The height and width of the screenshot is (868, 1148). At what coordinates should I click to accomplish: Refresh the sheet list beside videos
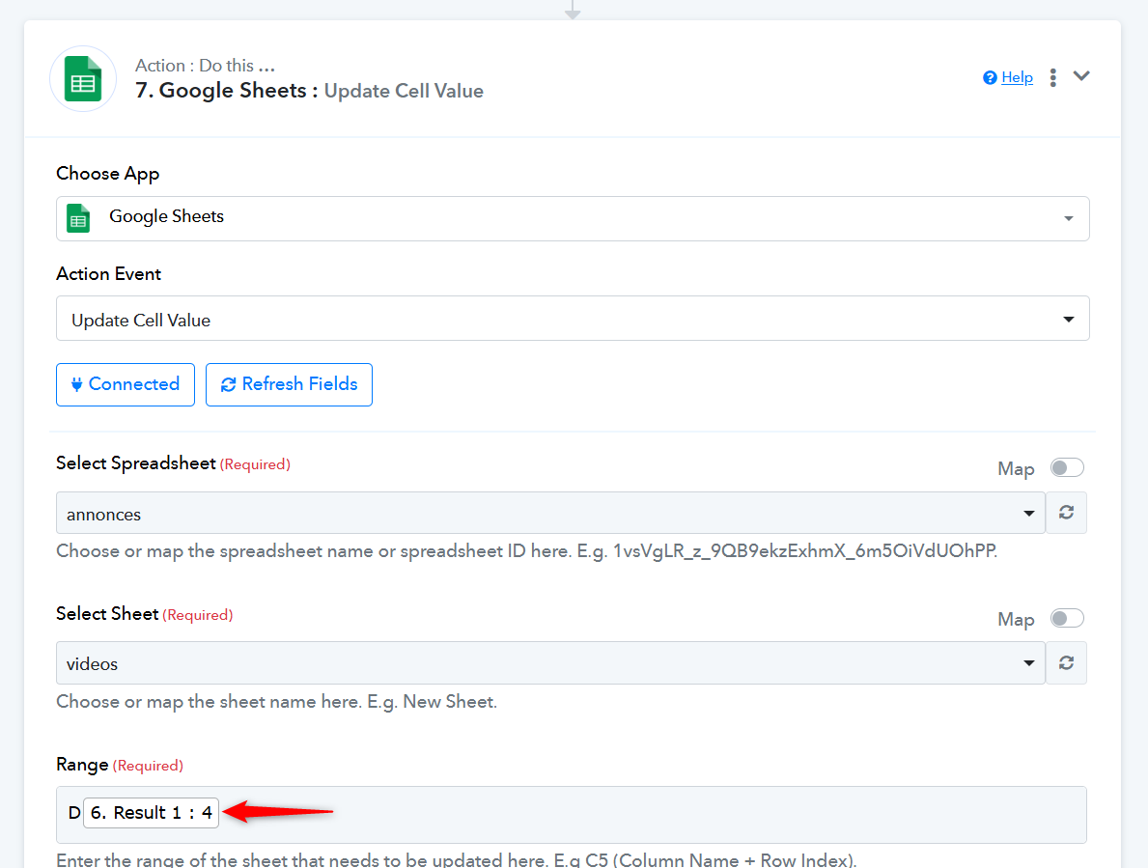(1066, 663)
